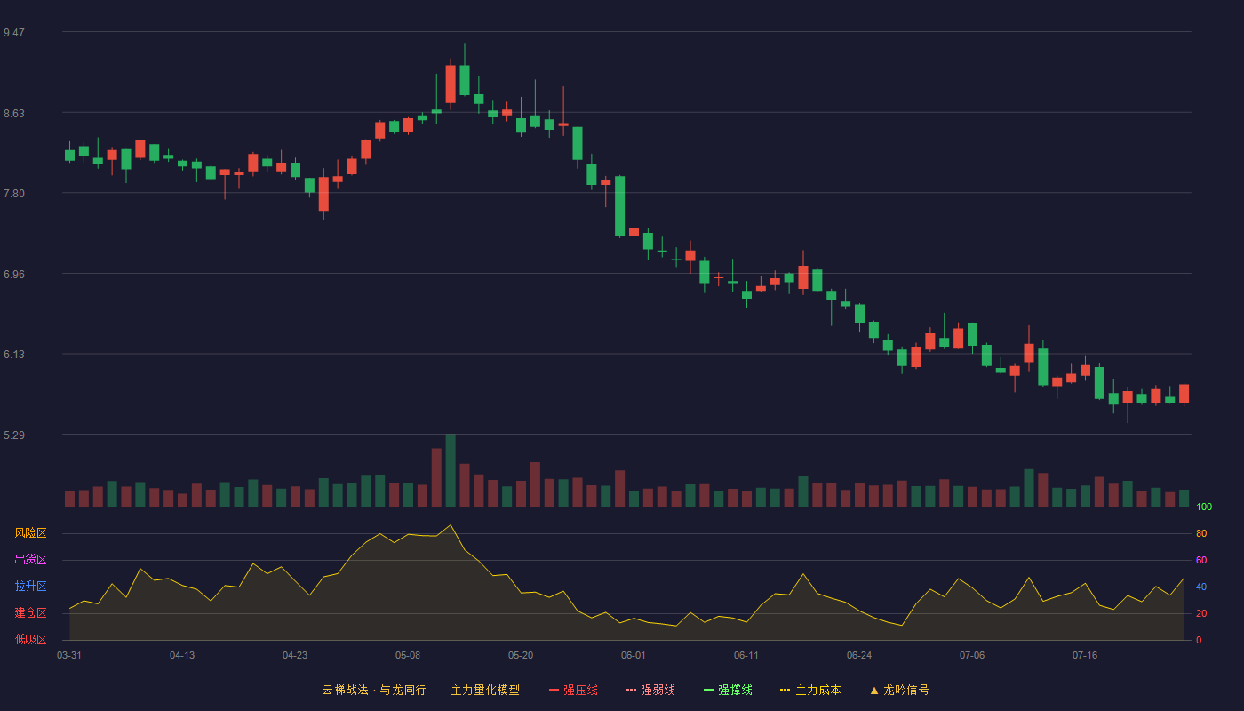Toggle the 强弱线 legend series

coord(650,690)
